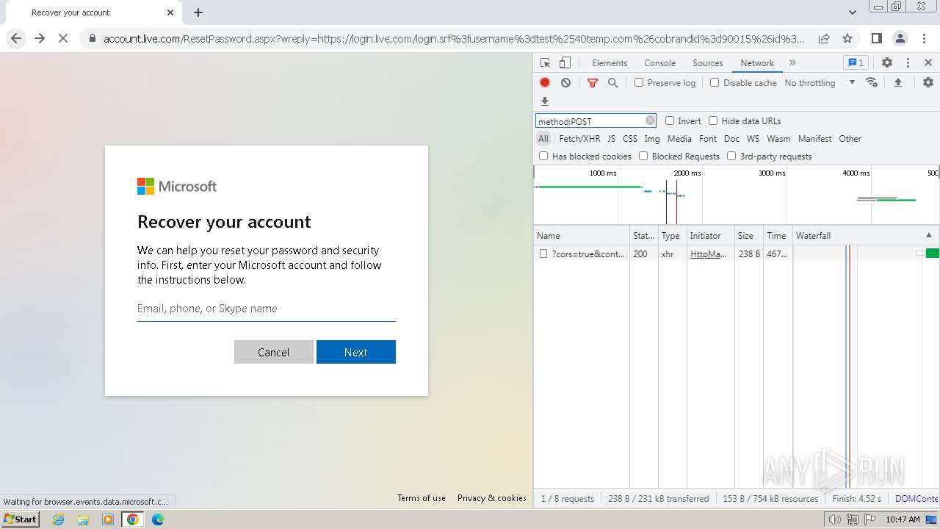940x529 pixels.
Task: Open Windows Start menu
Action: pos(21,519)
